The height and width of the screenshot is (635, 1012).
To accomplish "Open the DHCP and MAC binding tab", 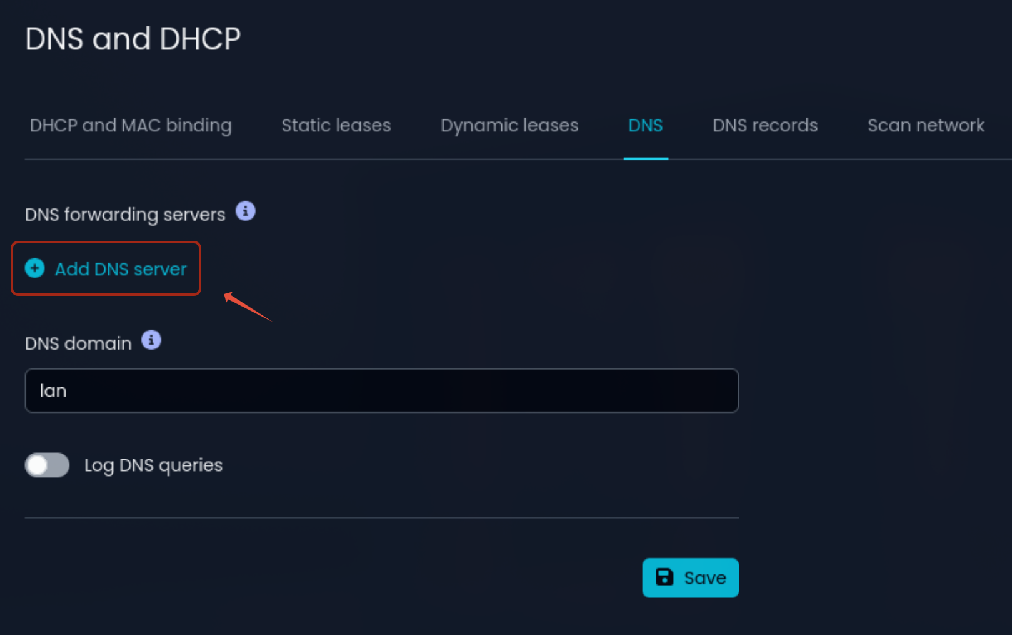I will [131, 125].
